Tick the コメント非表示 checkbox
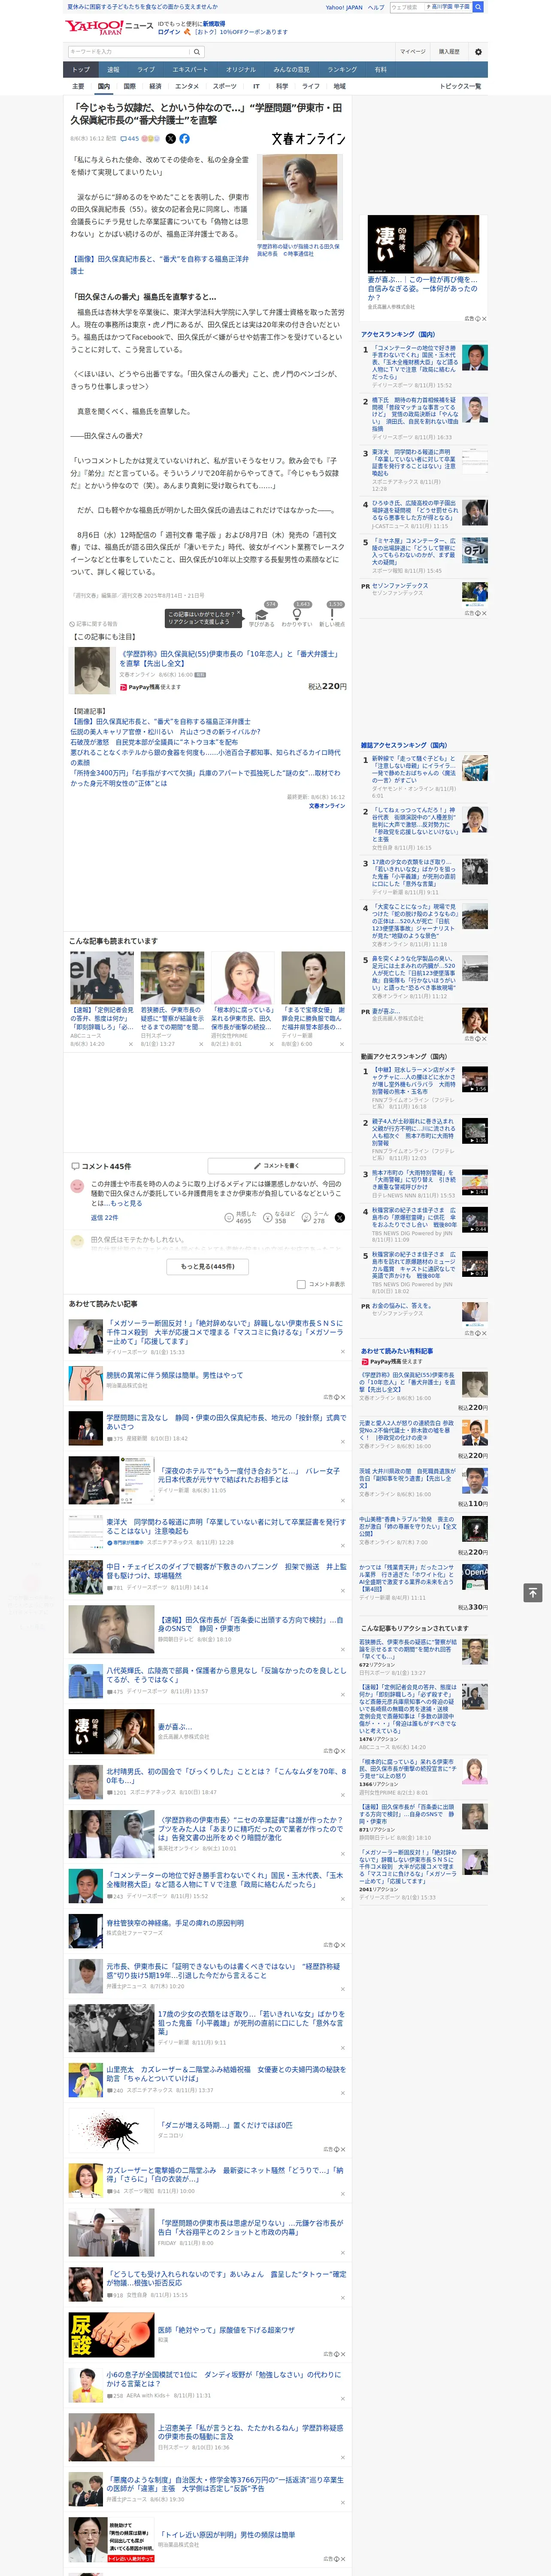 pyautogui.click(x=301, y=1284)
